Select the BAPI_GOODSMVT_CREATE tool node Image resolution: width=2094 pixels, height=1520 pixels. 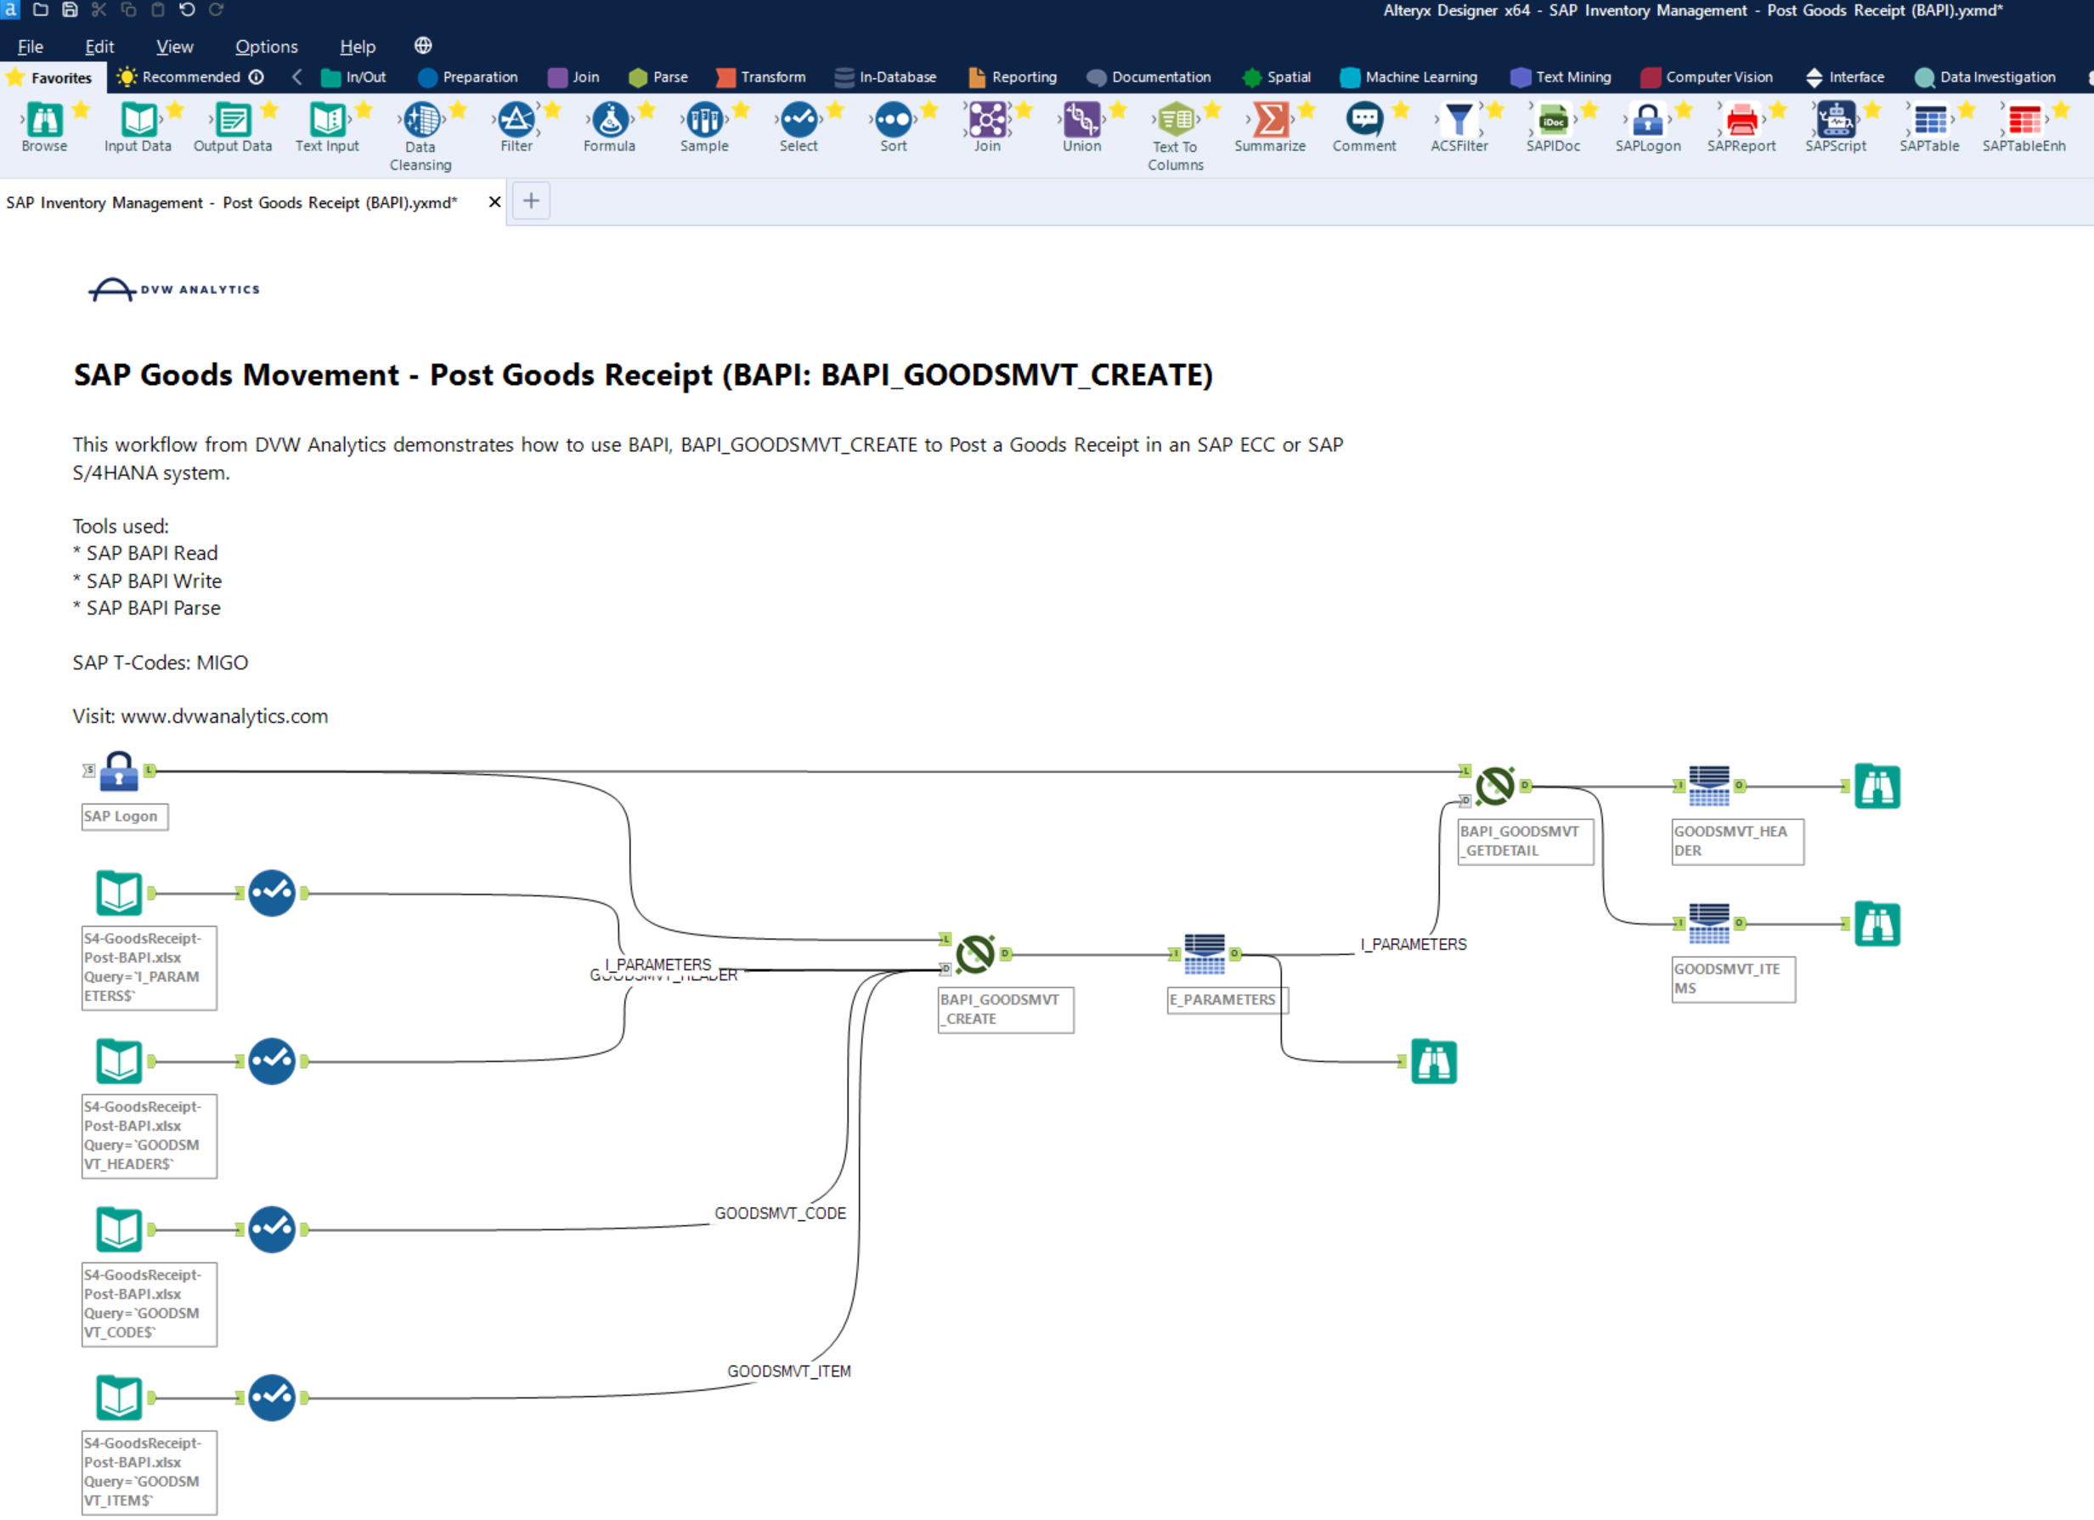[x=975, y=955]
